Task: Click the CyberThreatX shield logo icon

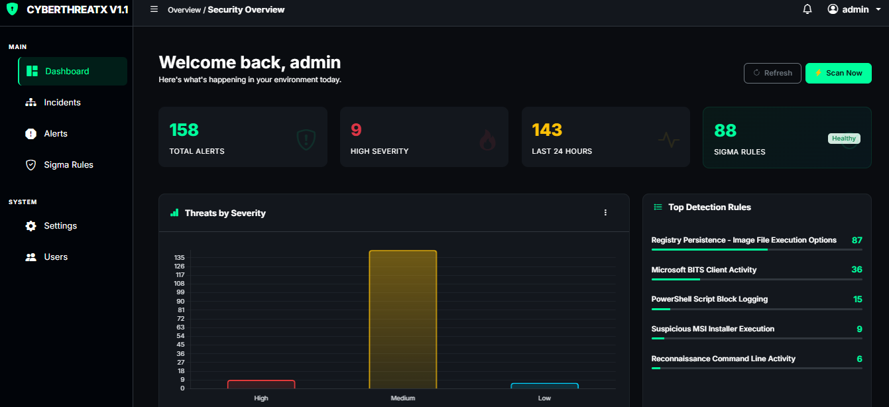Action: (12, 9)
